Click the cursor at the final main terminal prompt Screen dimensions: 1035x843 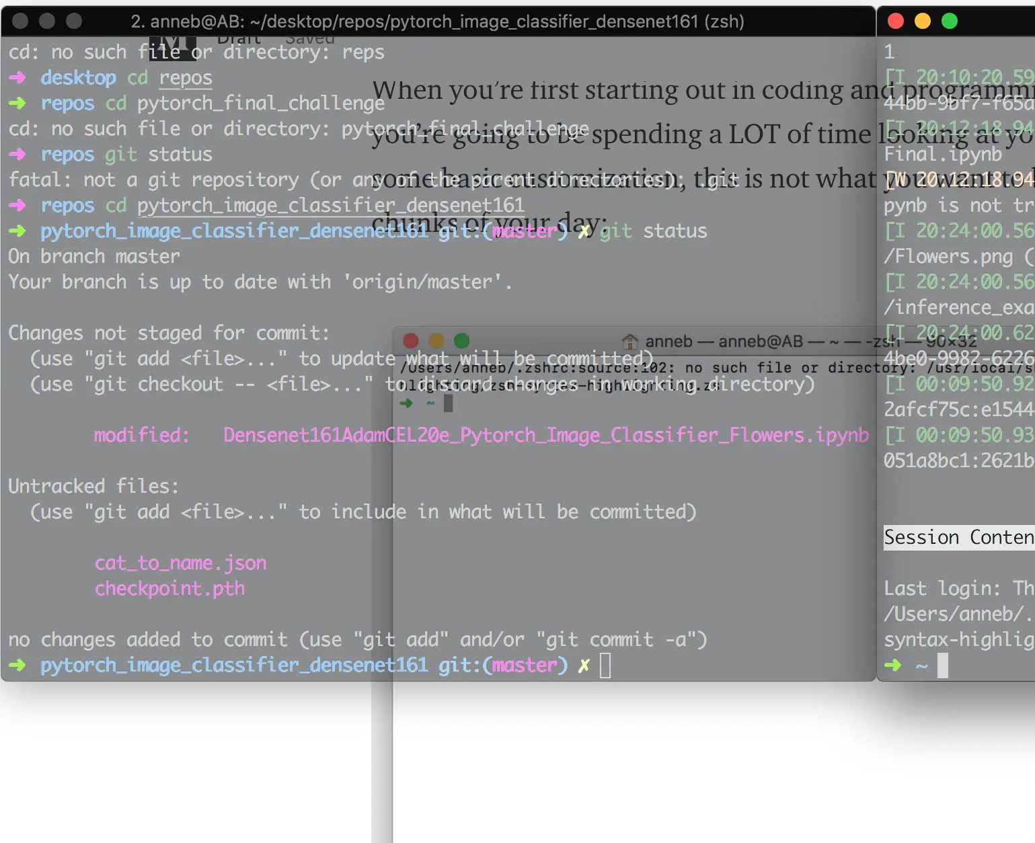[x=605, y=666]
